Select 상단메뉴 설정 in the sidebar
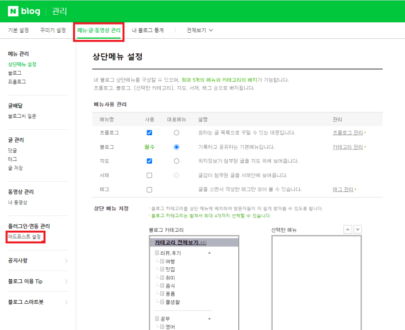This screenshot has width=405, height=330. [22, 64]
